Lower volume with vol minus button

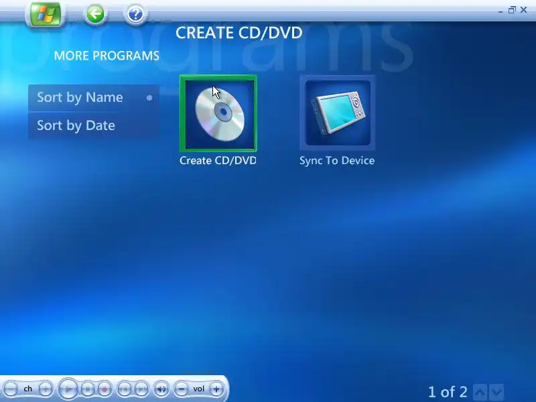pyautogui.click(x=181, y=389)
